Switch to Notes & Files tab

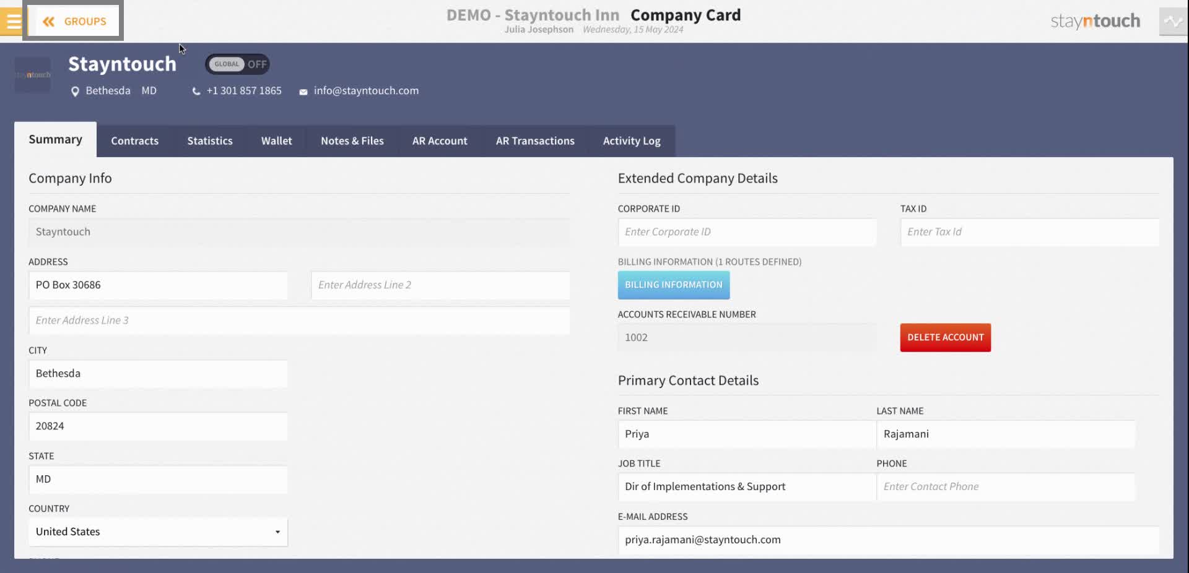click(x=352, y=141)
